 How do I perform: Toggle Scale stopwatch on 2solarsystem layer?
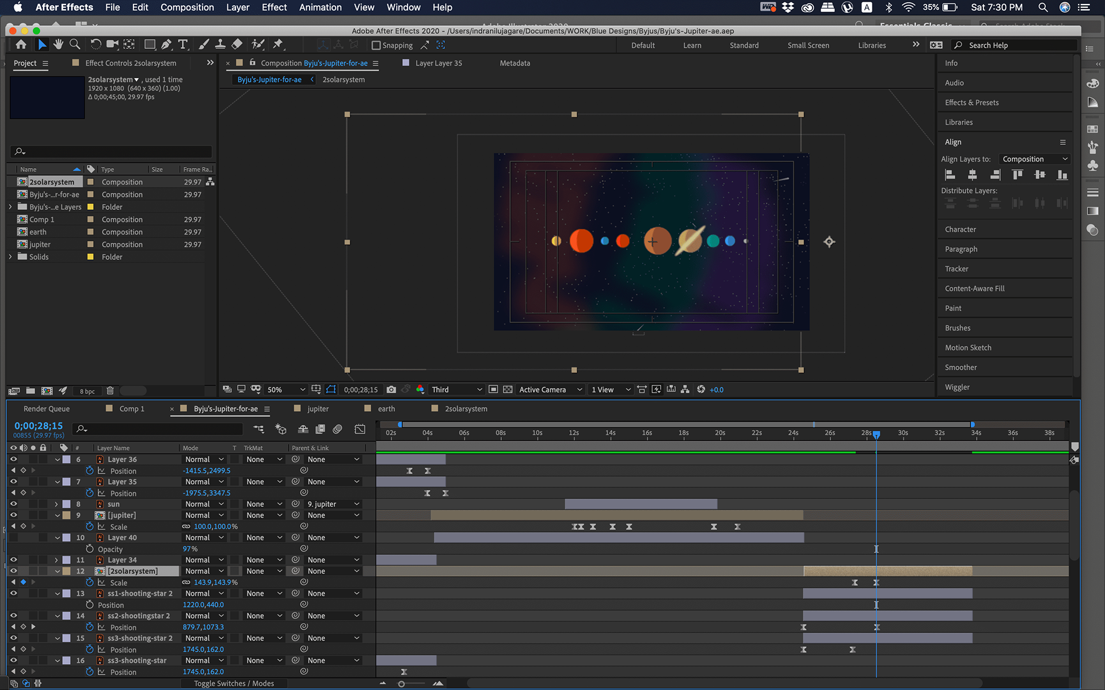tap(90, 582)
